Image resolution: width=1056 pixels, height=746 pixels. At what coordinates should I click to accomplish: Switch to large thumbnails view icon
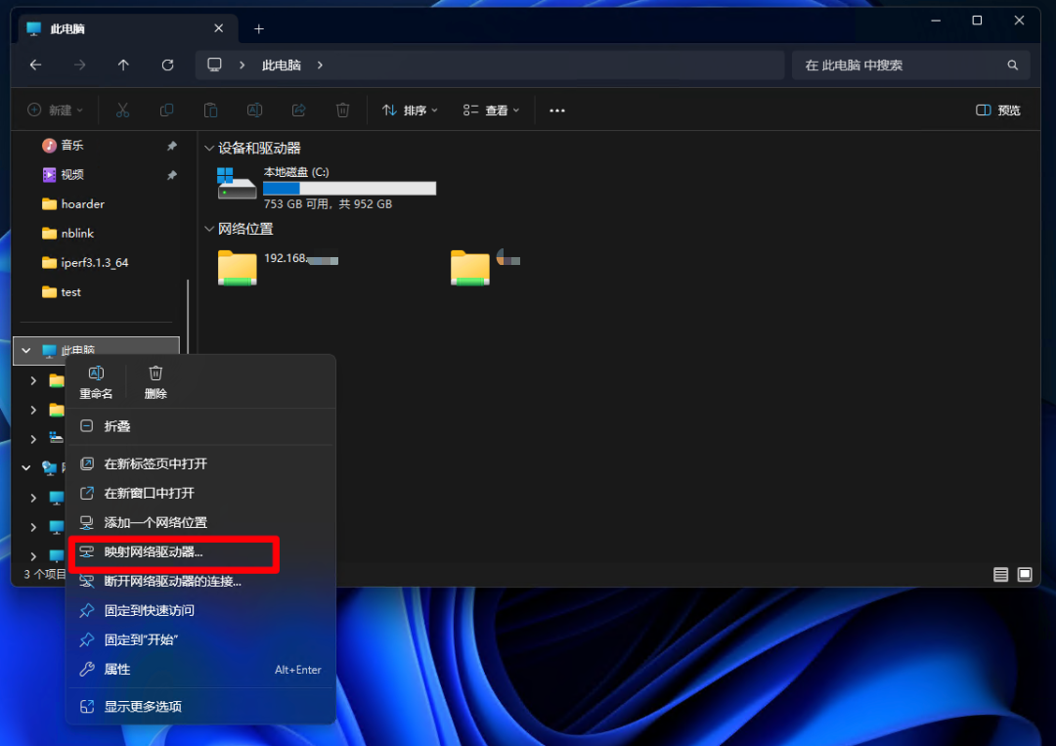click(1025, 574)
